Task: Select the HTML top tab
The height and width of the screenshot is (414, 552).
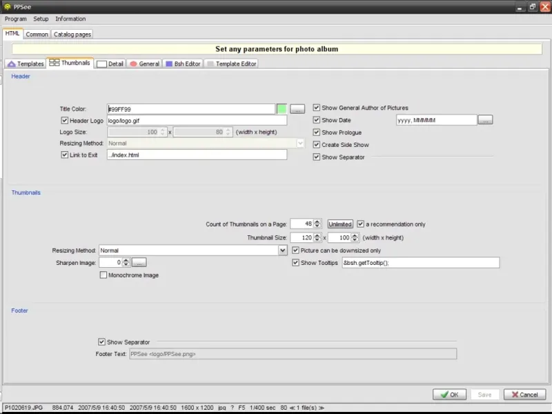Action: pyautogui.click(x=12, y=33)
